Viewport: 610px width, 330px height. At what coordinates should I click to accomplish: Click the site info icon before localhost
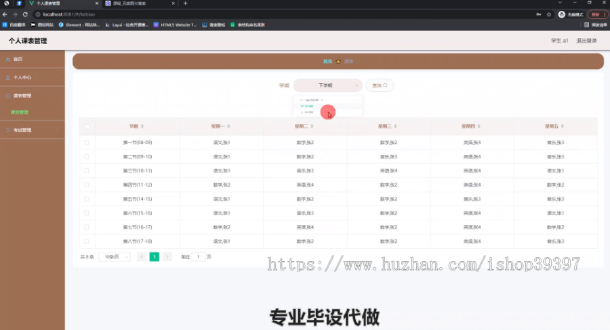(x=38, y=14)
